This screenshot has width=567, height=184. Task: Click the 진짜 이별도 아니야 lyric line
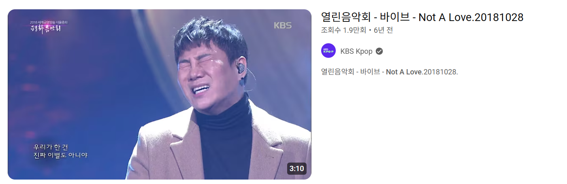point(60,155)
